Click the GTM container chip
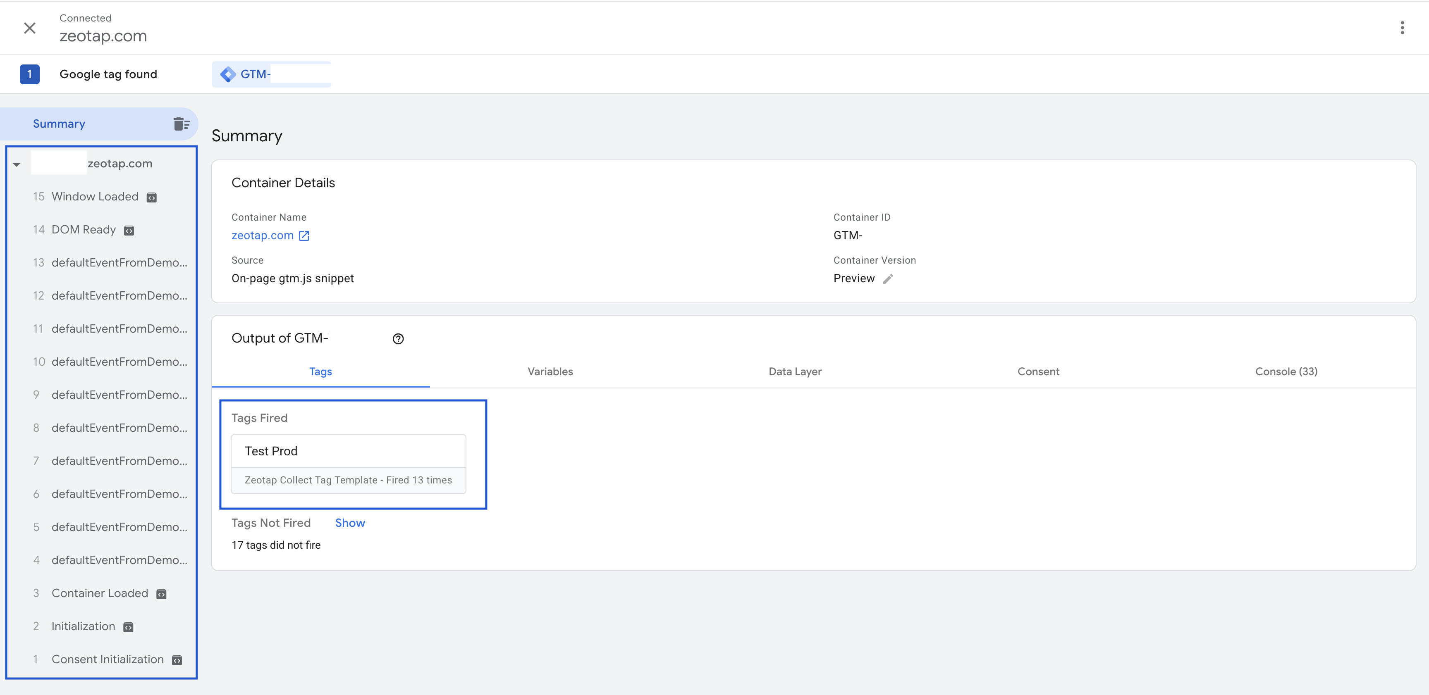 tap(272, 74)
